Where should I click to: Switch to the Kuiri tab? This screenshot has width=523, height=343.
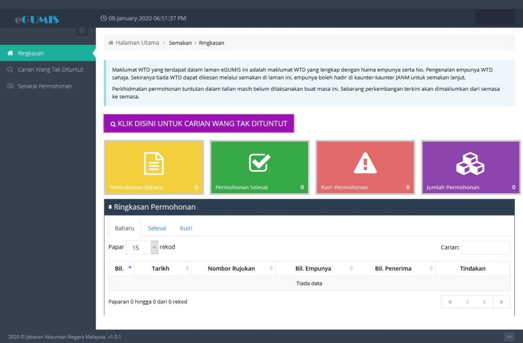coord(186,228)
